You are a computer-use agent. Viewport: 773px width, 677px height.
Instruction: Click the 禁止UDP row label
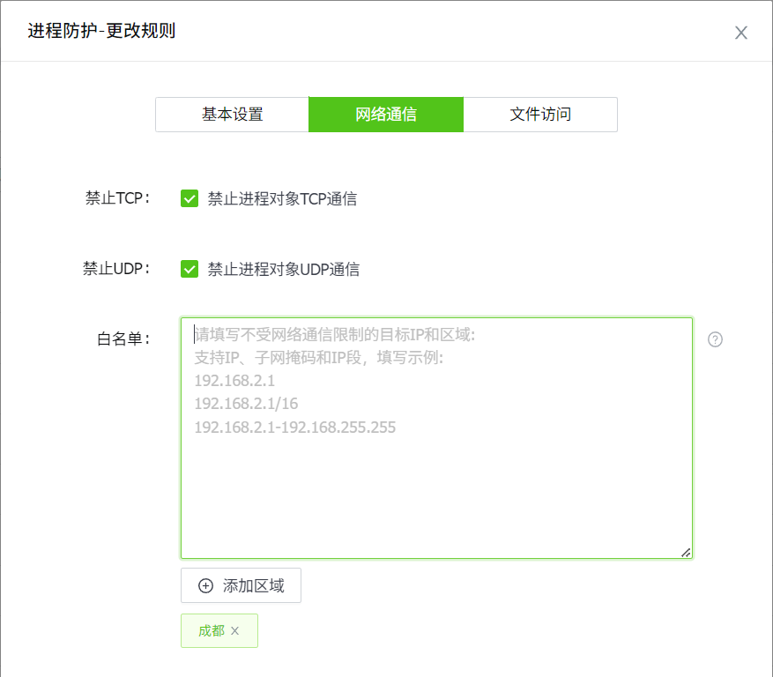(116, 269)
